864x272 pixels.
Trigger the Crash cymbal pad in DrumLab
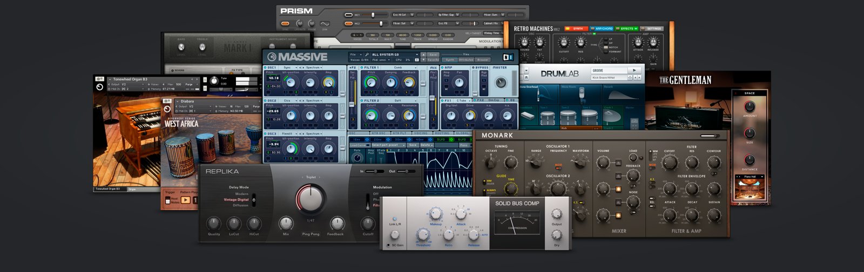613,115
